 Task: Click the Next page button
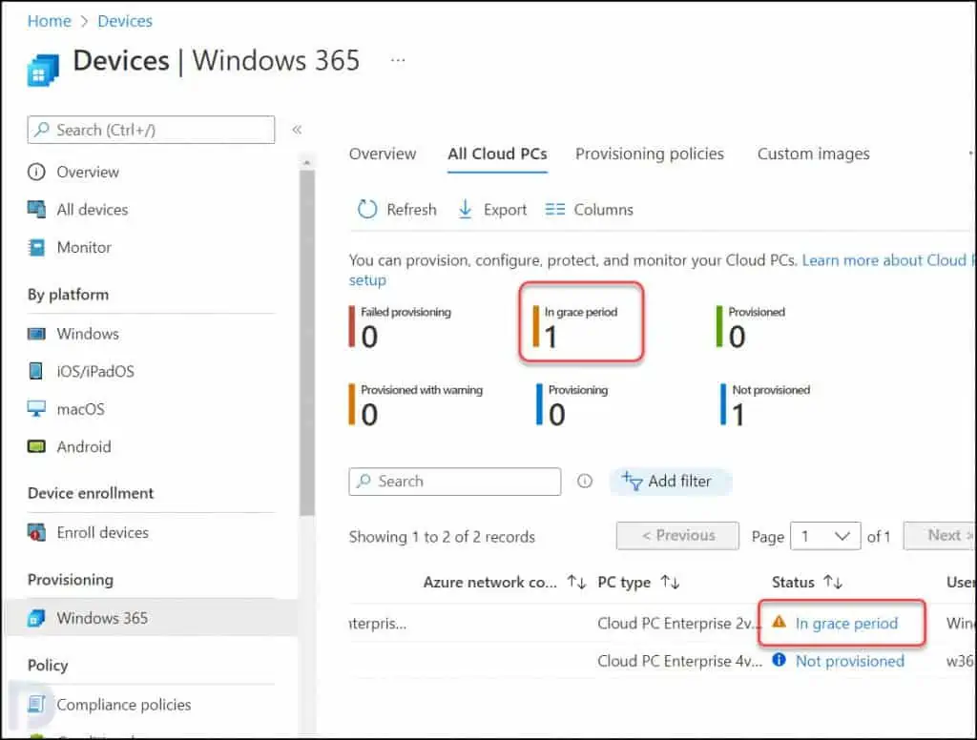point(940,536)
